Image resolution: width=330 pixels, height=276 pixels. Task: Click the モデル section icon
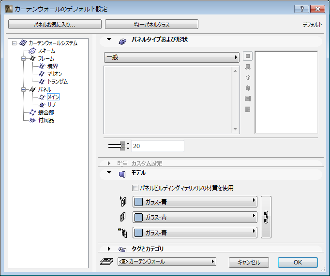[122, 174]
